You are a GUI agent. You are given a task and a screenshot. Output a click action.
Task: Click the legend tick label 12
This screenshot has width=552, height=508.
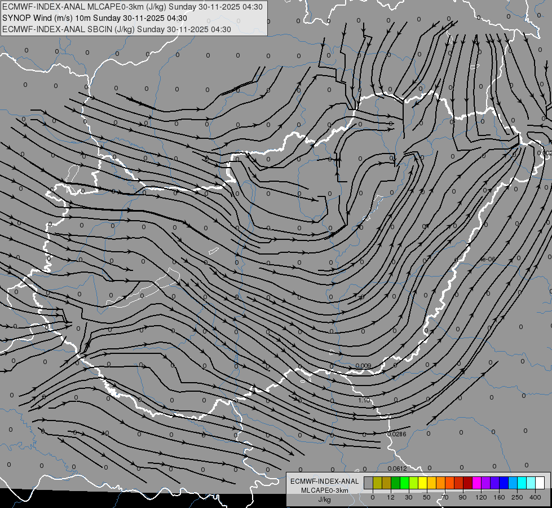pyautogui.click(x=390, y=497)
